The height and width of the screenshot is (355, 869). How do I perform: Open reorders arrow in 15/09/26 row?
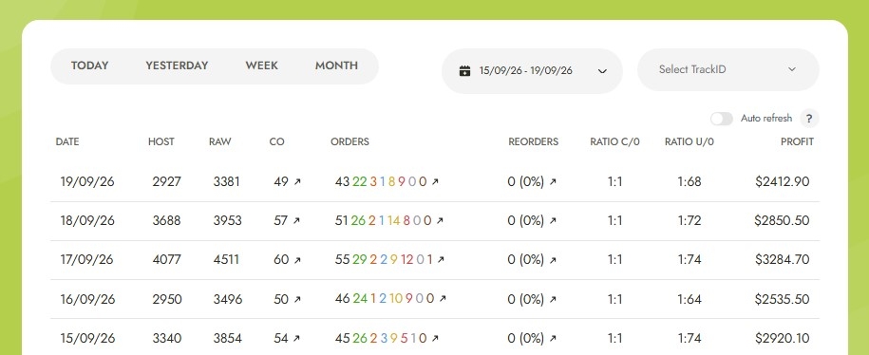pos(553,338)
